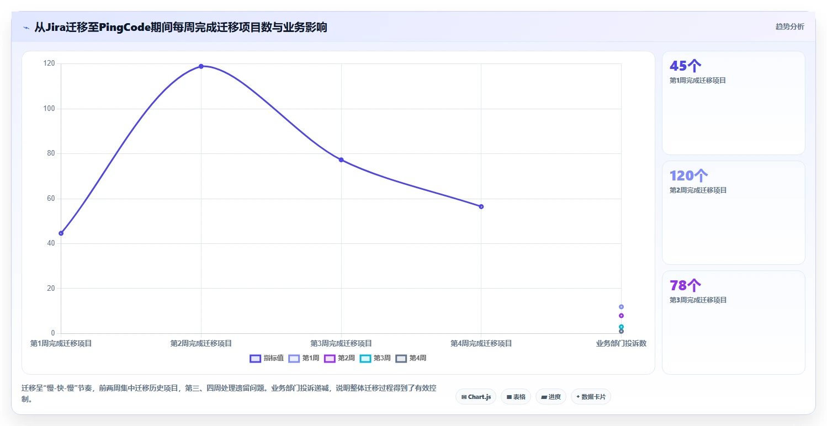Click the topmost complaint dot for 第1周
827x426 pixels.
coord(621,307)
